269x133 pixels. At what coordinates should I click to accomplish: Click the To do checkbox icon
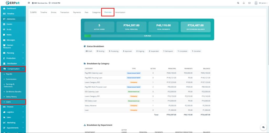pyautogui.click(x=4, y=29)
